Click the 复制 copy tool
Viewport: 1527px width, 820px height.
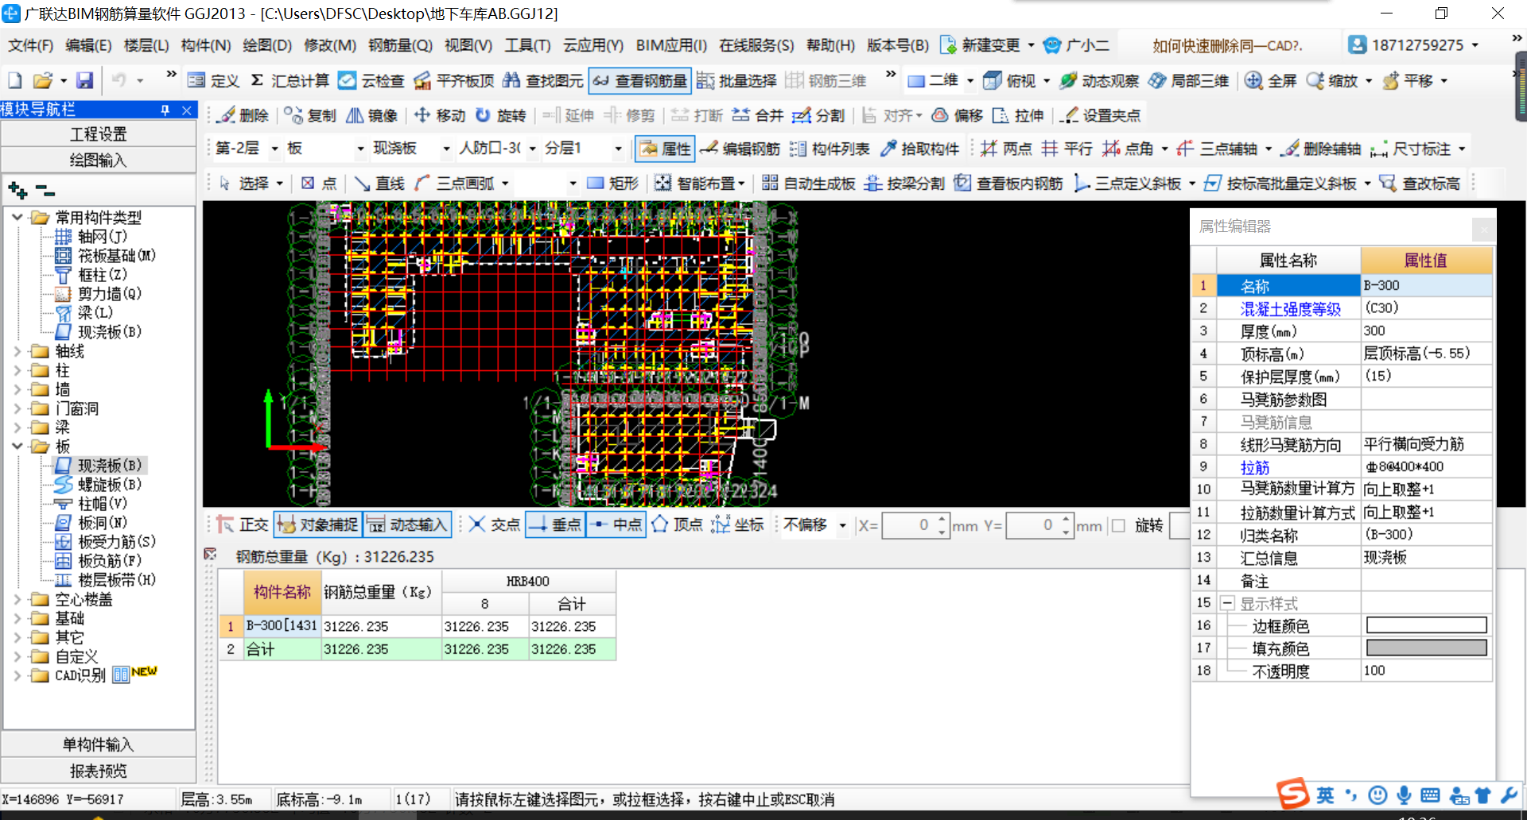310,115
